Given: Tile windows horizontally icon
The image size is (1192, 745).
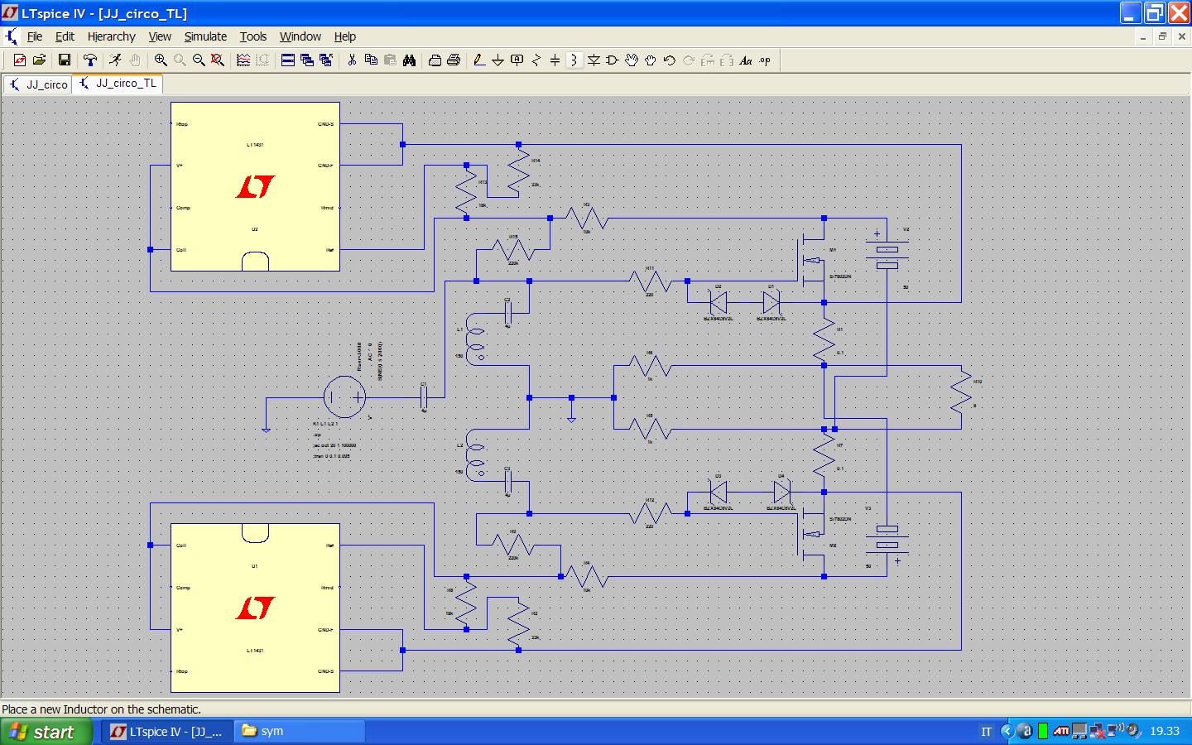Looking at the screenshot, I should (x=288, y=60).
